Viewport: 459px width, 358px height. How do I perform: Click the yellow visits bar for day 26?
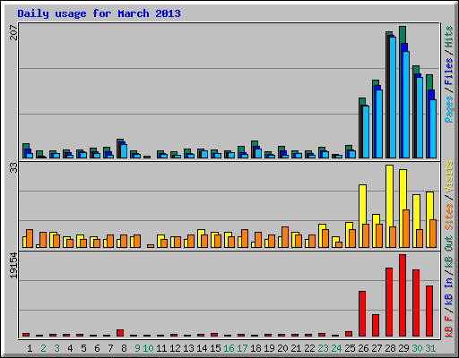362,204
